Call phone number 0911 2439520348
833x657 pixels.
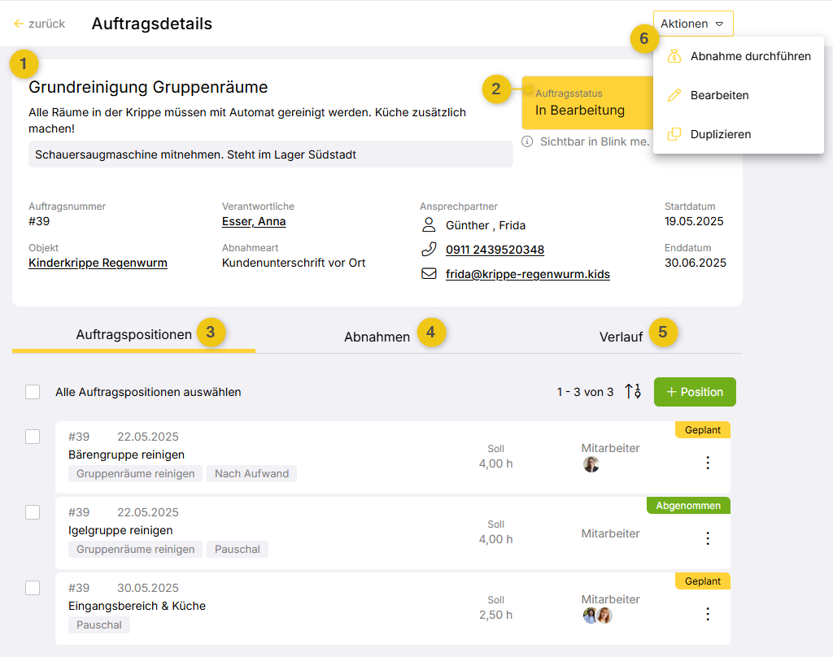point(495,250)
